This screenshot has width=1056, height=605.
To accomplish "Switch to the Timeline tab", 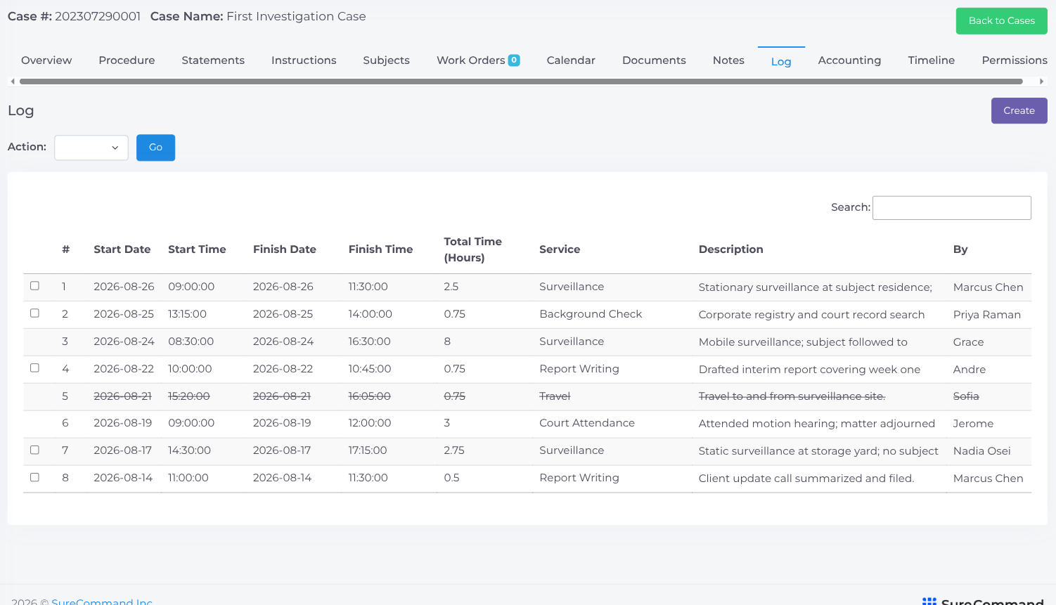I will [x=931, y=60].
